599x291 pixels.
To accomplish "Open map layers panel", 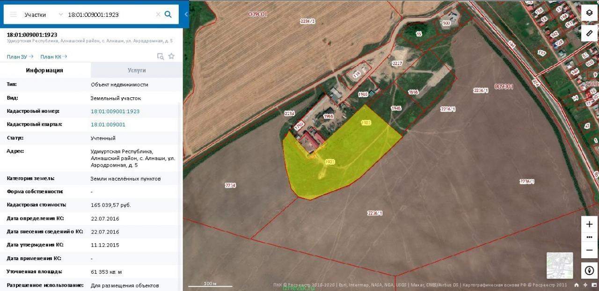I will (x=589, y=13).
